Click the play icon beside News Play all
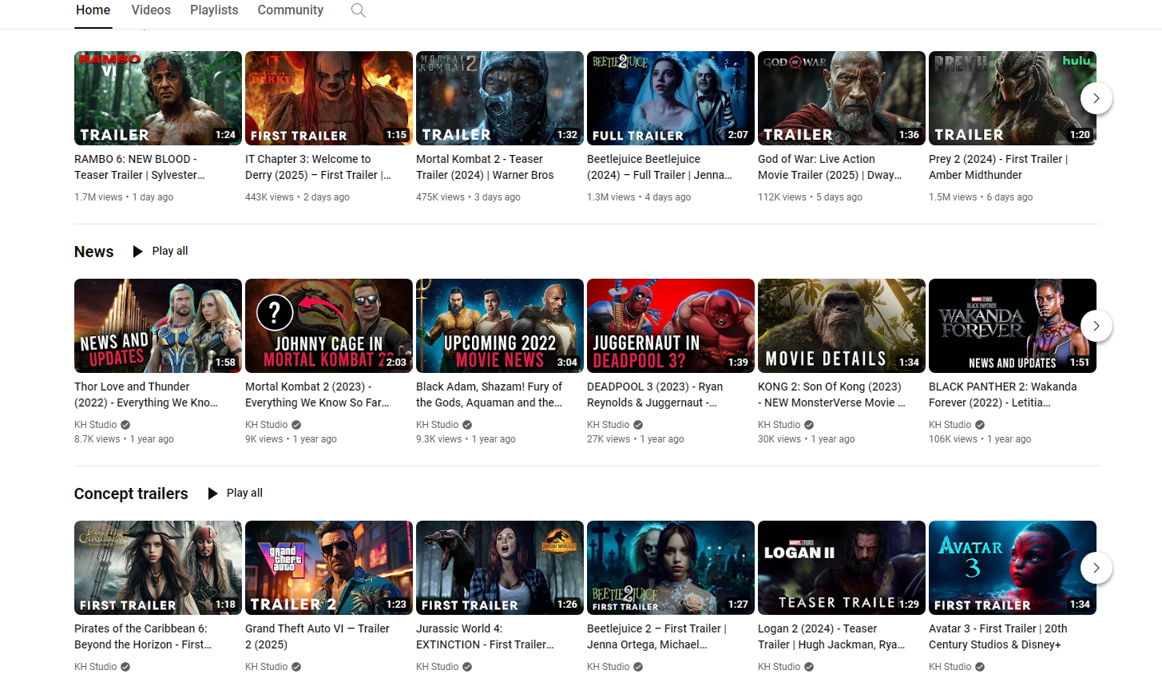This screenshot has height=674, width=1162. (137, 252)
